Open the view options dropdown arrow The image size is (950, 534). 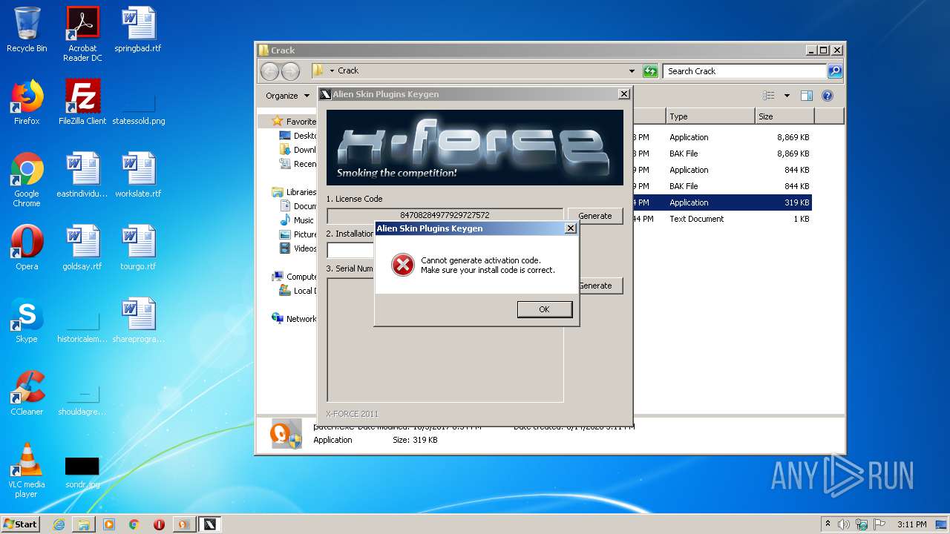[787, 96]
